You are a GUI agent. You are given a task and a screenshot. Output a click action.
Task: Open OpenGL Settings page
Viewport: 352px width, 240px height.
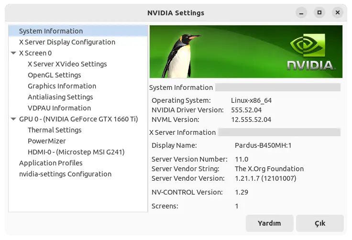[x=55, y=75]
